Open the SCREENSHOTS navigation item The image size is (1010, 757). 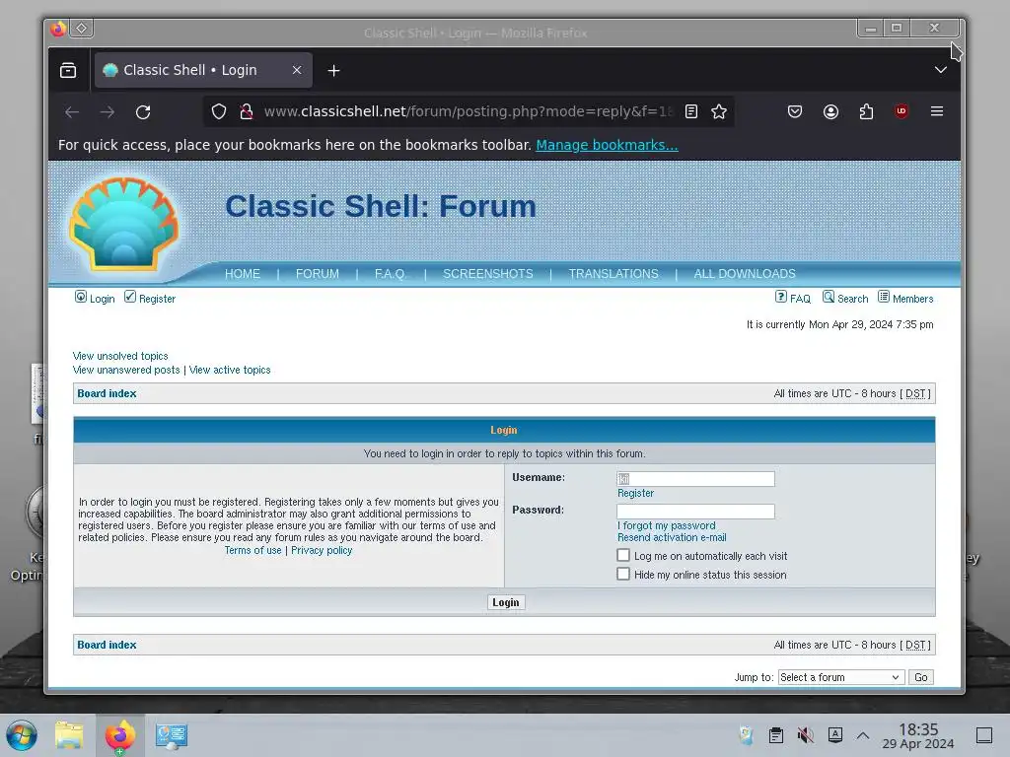pos(487,274)
